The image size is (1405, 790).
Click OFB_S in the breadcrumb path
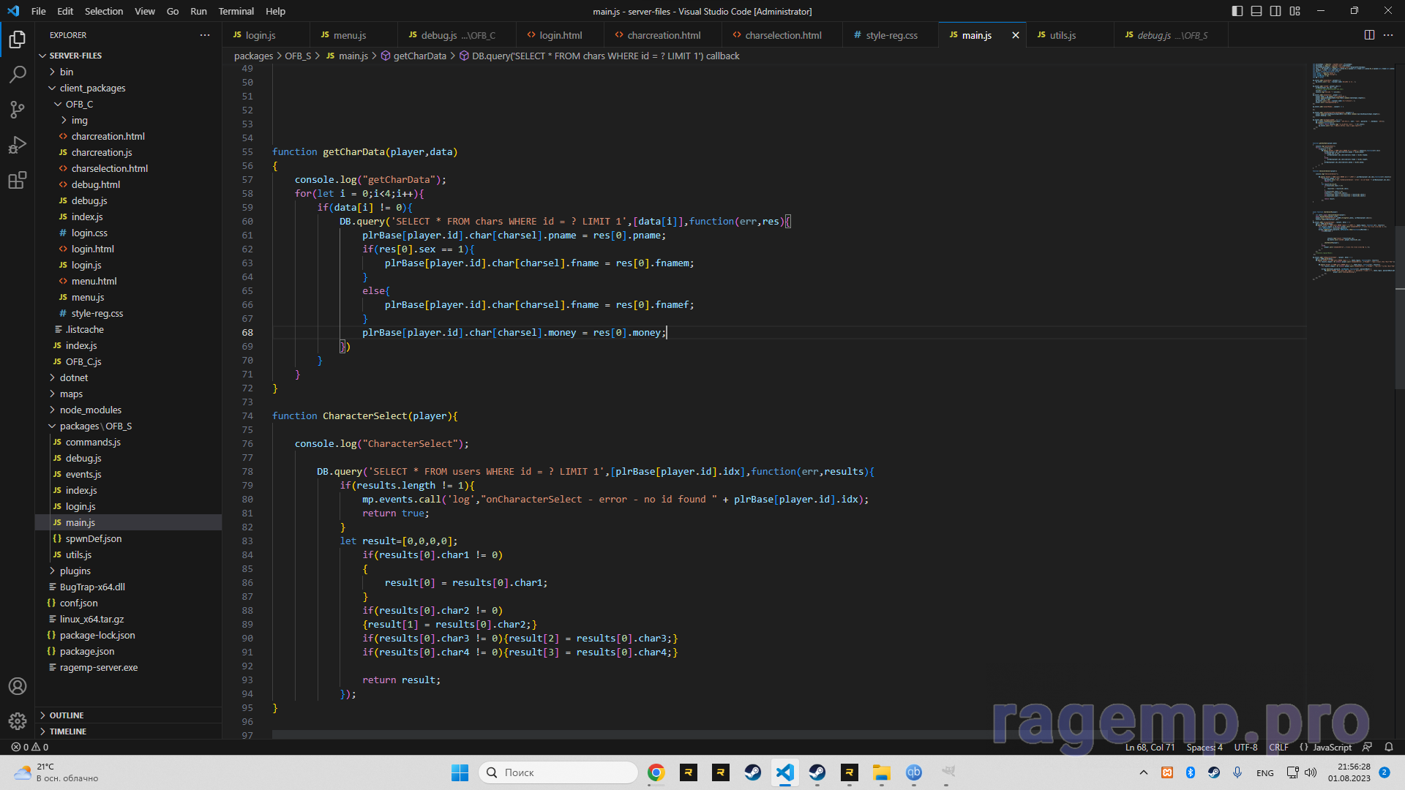(298, 56)
